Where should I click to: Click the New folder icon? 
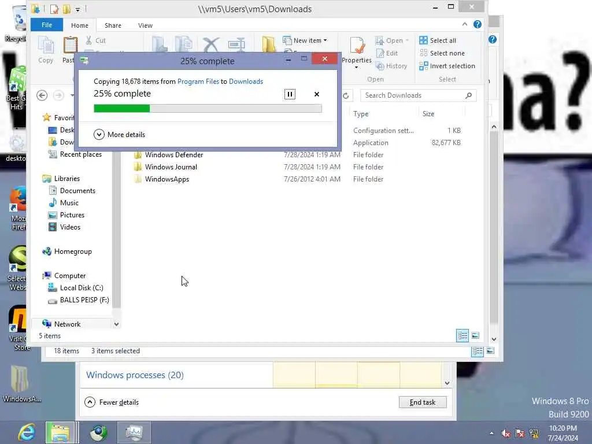269,44
